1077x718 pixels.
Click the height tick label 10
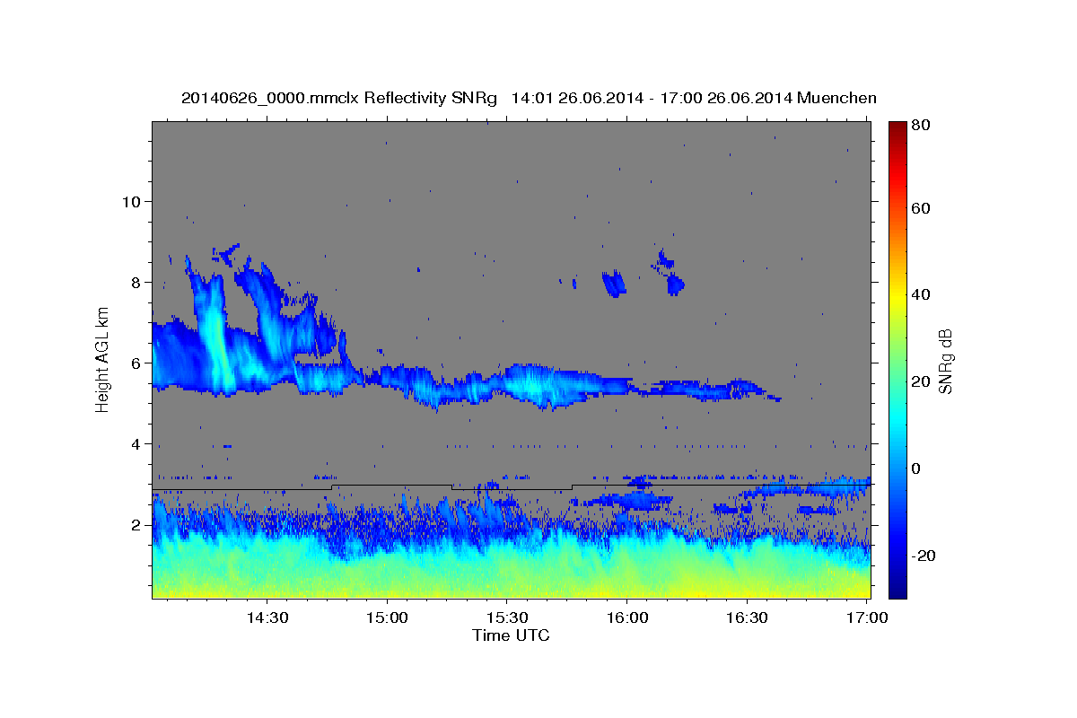pyautogui.click(x=131, y=201)
